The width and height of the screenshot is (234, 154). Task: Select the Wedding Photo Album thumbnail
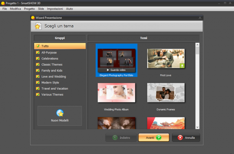click(116, 93)
